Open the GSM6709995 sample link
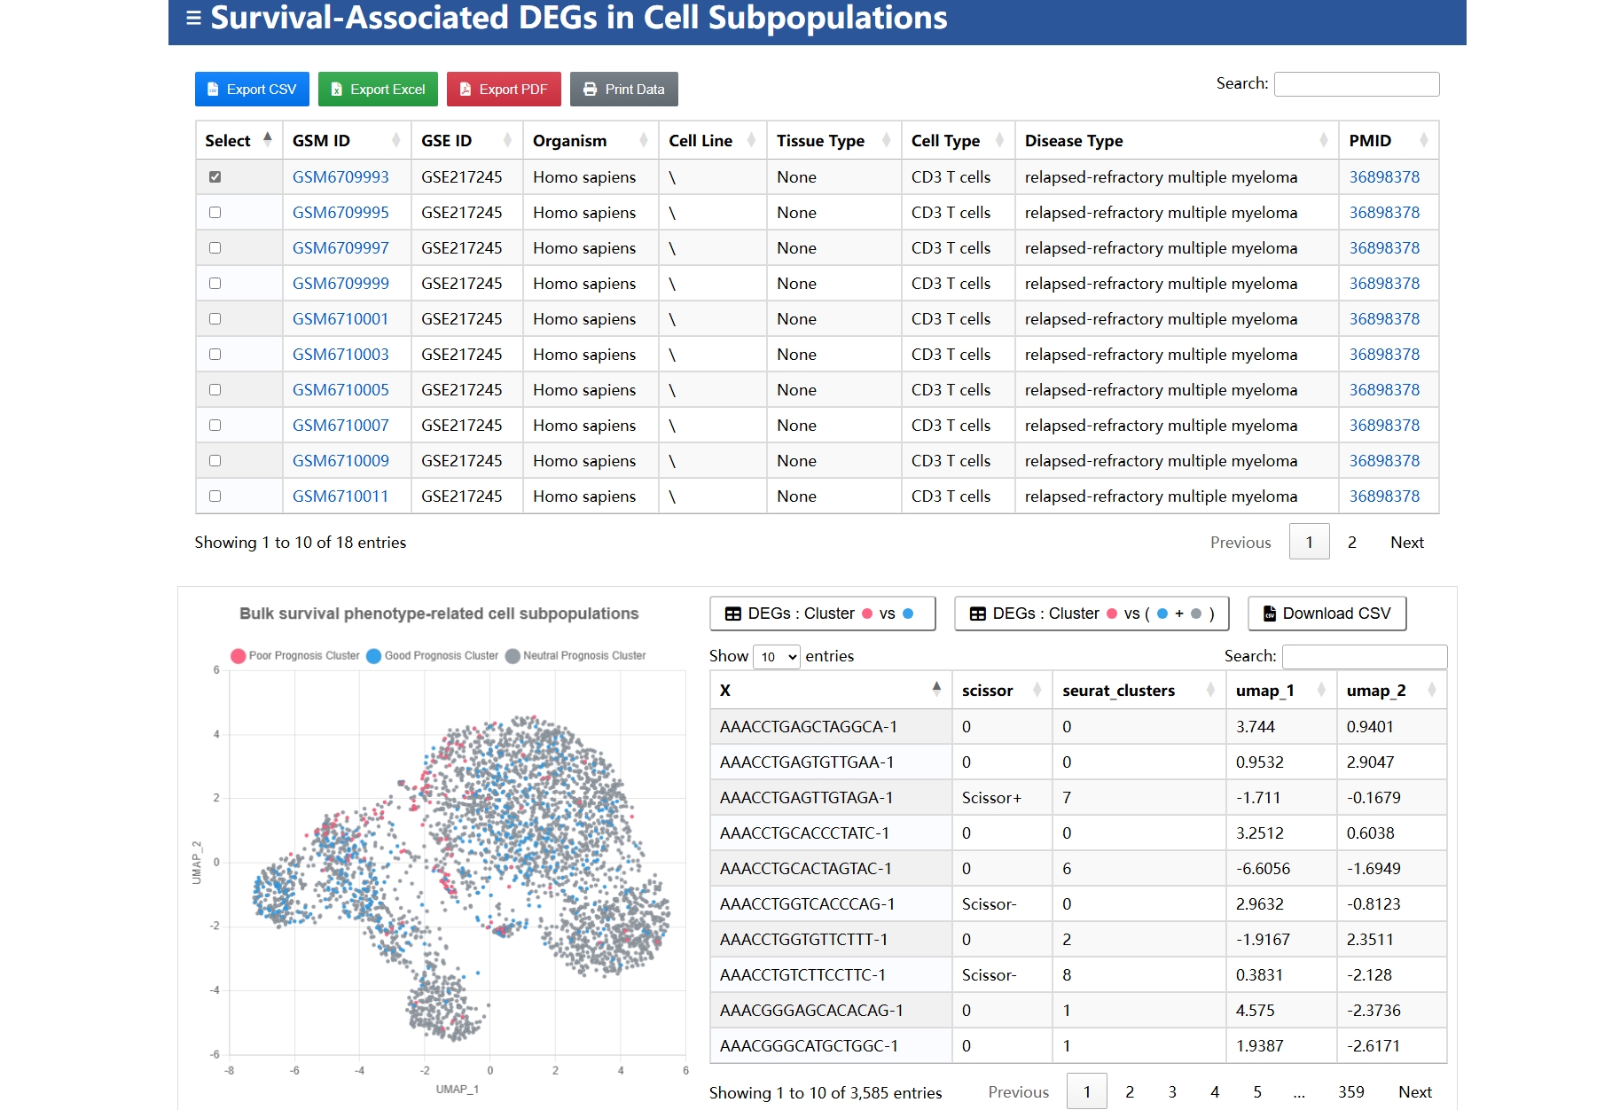The height and width of the screenshot is (1110, 1620). pyautogui.click(x=340, y=212)
